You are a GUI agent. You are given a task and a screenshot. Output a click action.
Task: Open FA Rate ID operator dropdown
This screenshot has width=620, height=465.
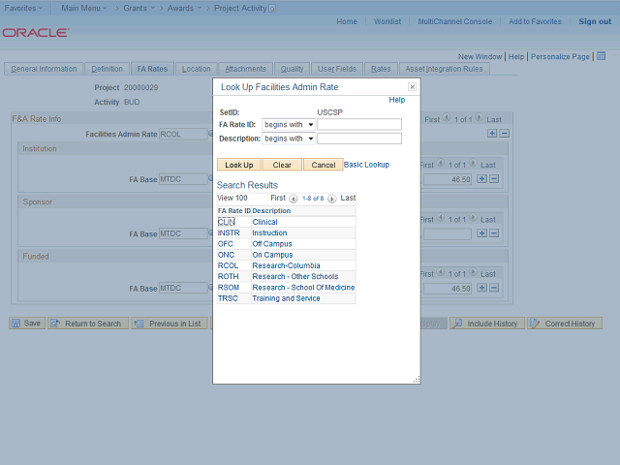289,125
